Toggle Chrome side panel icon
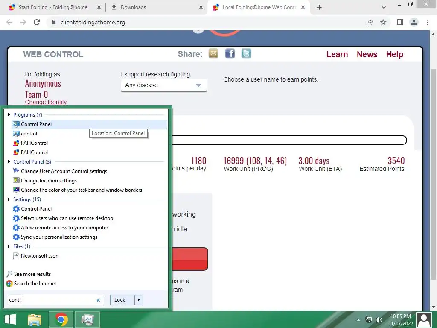Image resolution: width=437 pixels, height=328 pixels. pyautogui.click(x=400, y=22)
